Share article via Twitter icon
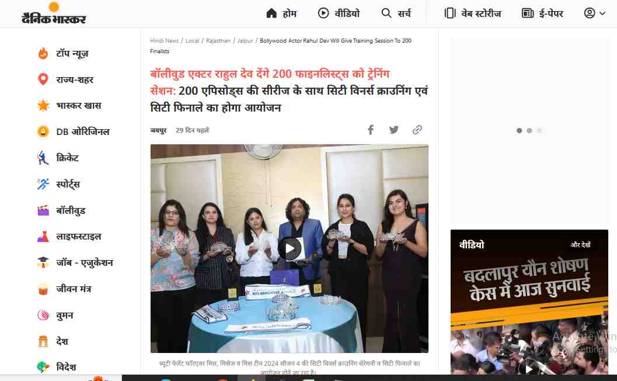Viewport: 617px width, 381px height. click(394, 130)
